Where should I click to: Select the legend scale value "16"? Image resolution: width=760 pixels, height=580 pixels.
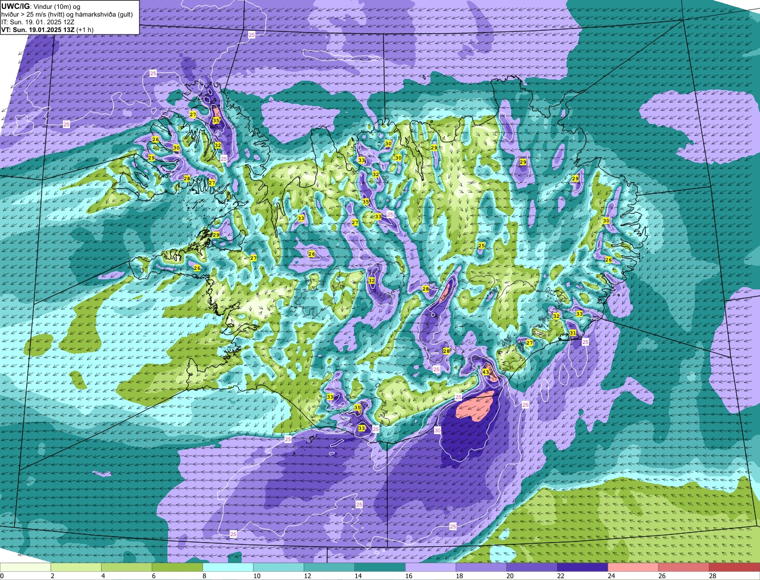408,576
